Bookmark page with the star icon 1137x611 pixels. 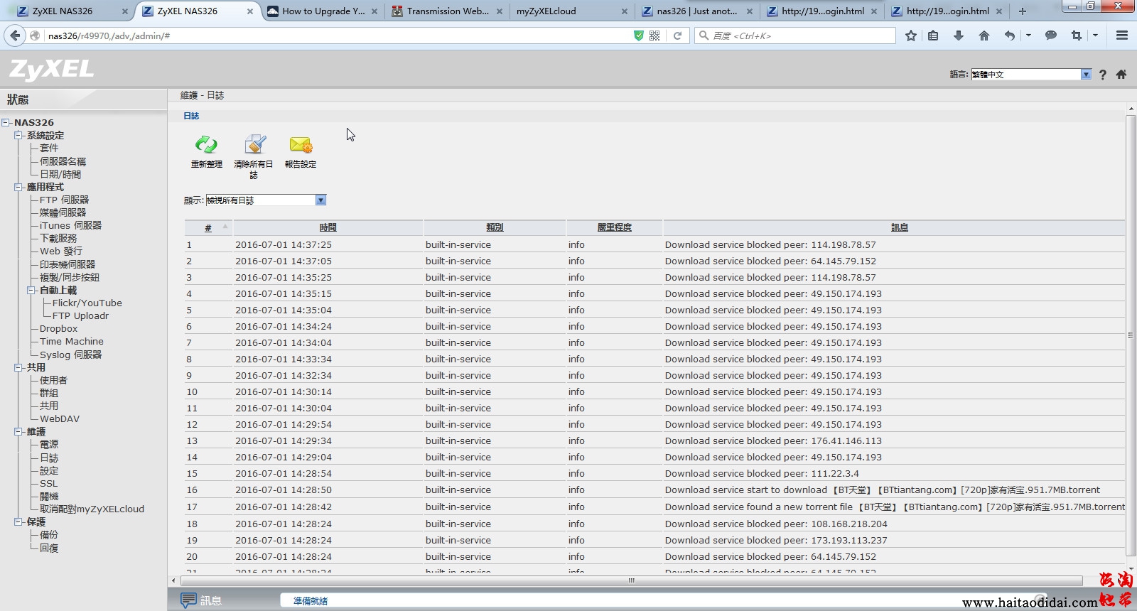tap(911, 36)
